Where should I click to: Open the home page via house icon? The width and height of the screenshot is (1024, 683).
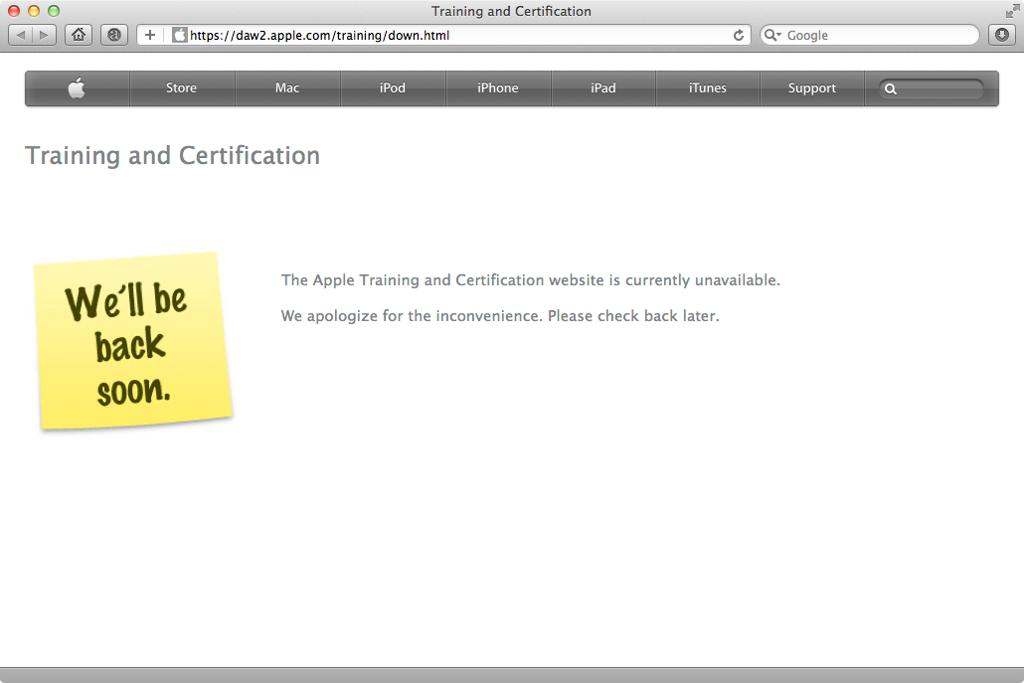click(79, 35)
